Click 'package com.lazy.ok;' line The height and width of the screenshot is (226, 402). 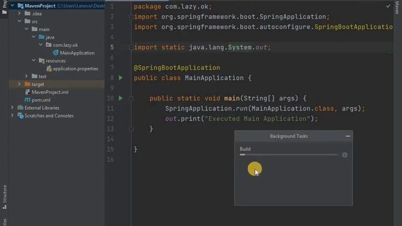(x=173, y=7)
